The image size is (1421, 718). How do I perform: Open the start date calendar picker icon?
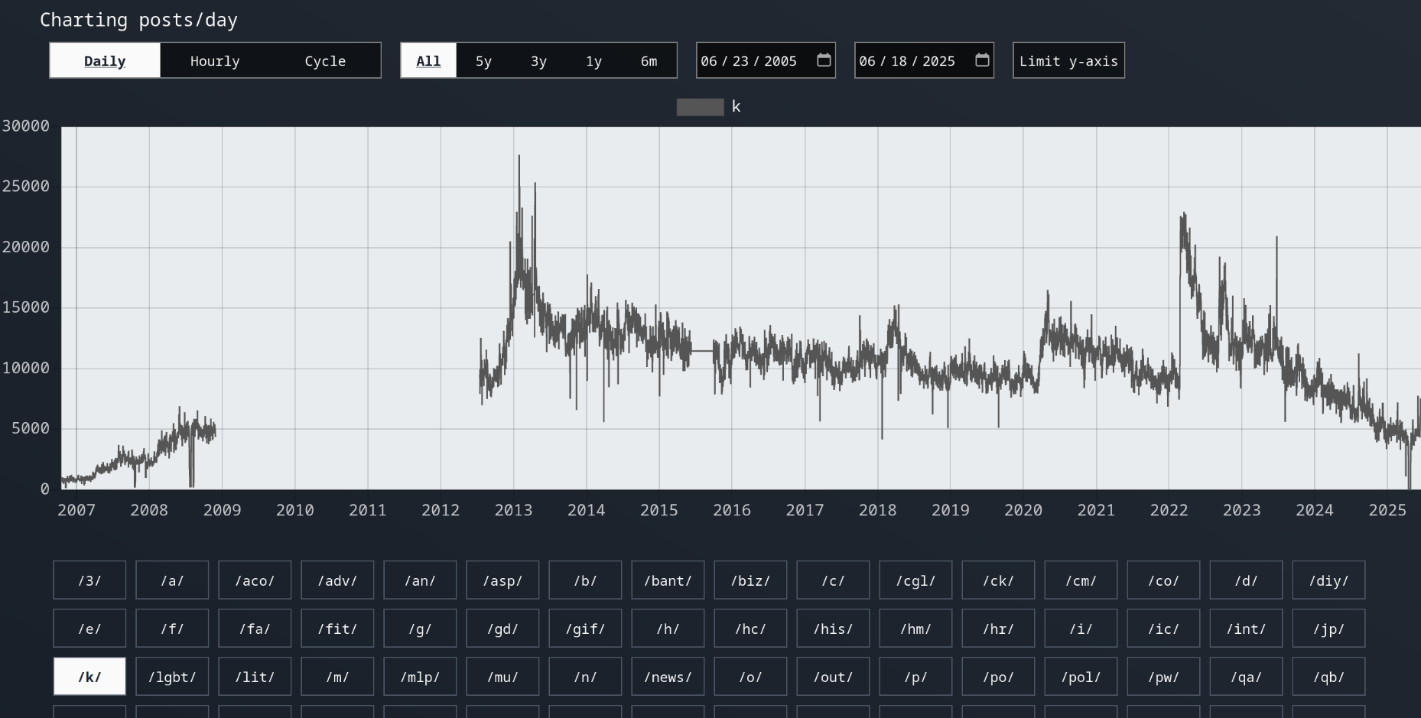(824, 60)
